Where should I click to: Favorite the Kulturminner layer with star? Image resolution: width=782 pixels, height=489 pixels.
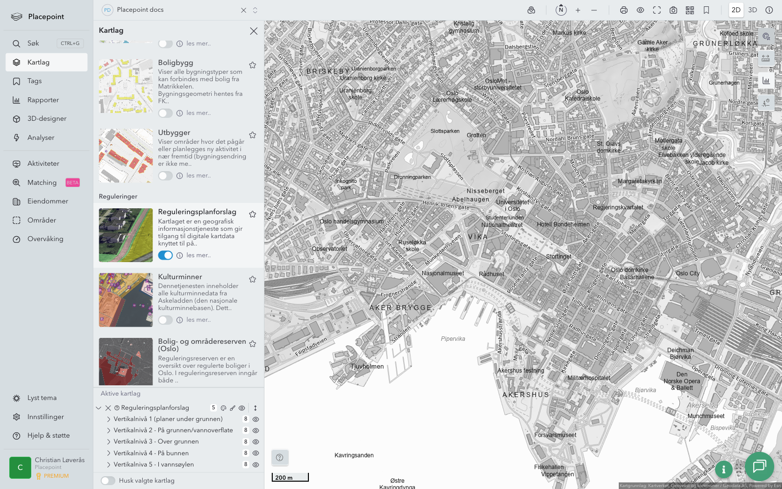253,279
